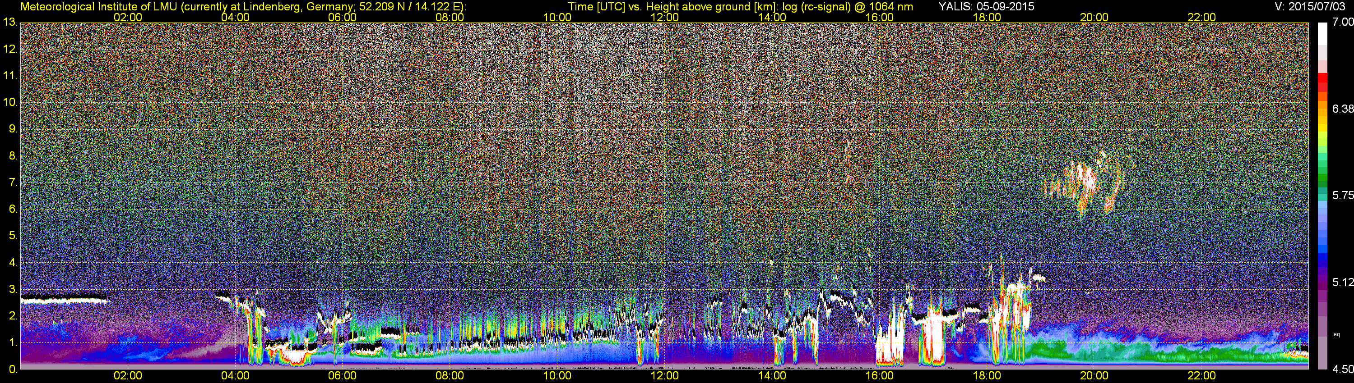
Task: Click the "16:00" label on the bottom time axis
Action: point(879,376)
